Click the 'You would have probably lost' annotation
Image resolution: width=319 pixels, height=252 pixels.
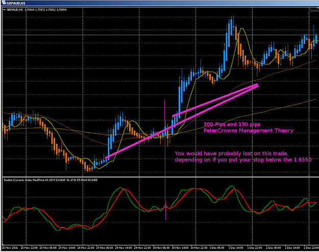(232, 154)
